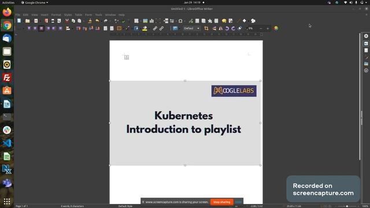Click the Stop sharing button
This screenshot has width=370, height=208.
[221, 202]
